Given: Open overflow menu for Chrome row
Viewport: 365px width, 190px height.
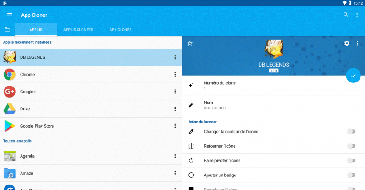Looking at the screenshot, I should pos(175,75).
